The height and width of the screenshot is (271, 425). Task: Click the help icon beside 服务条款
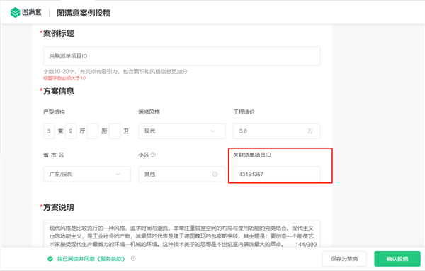[133, 258]
